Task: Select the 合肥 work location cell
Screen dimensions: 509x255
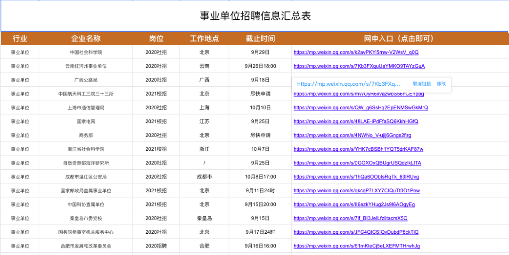Action: (204, 246)
